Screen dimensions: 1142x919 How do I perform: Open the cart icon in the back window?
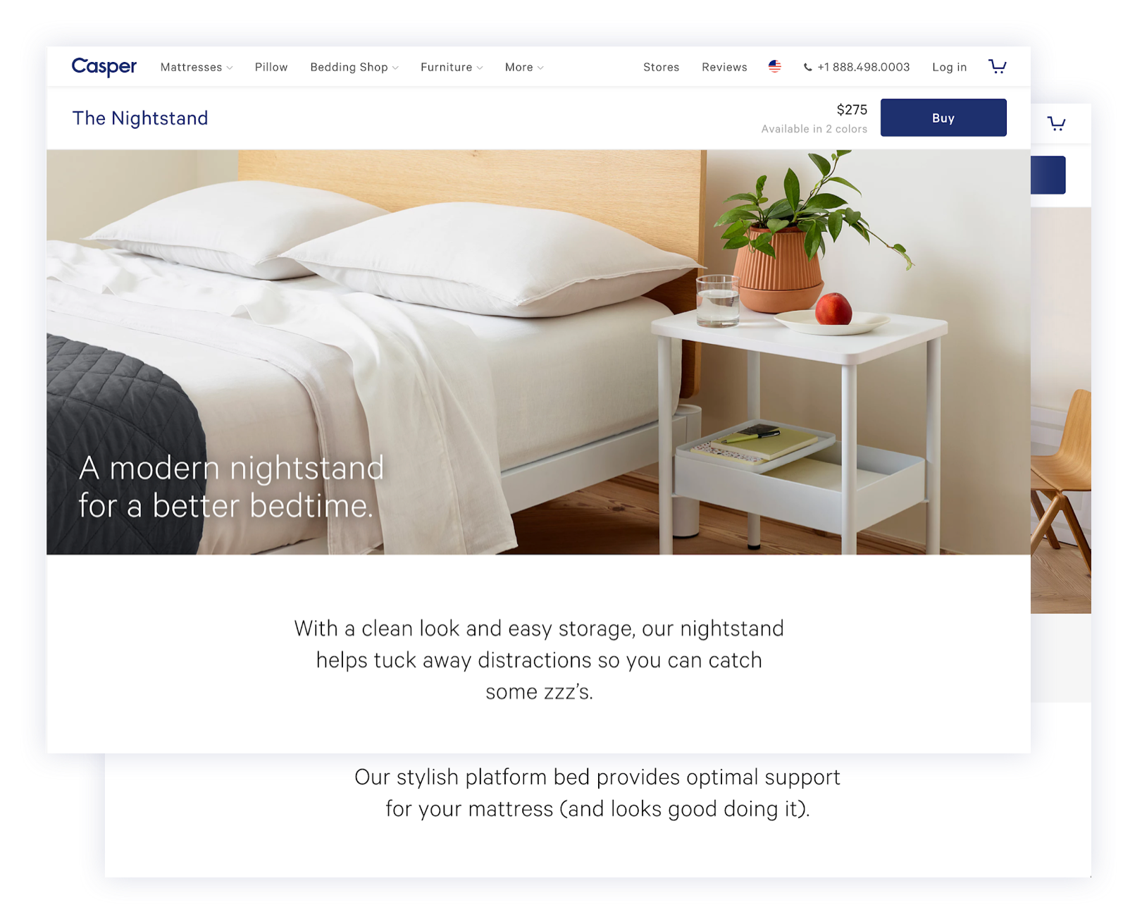pyautogui.click(x=1056, y=124)
